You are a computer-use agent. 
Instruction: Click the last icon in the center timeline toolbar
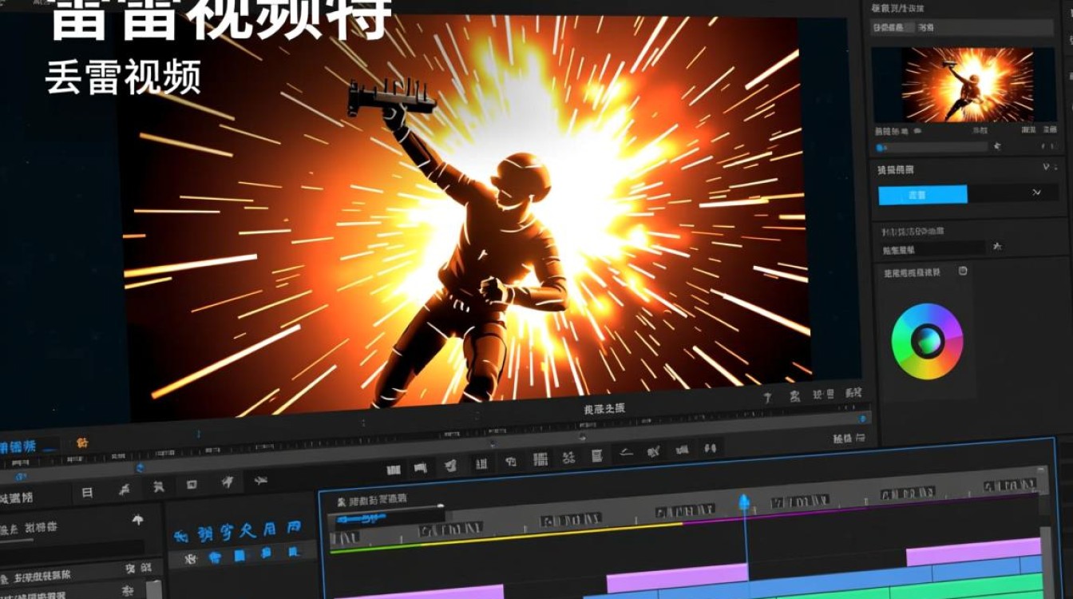click(711, 448)
